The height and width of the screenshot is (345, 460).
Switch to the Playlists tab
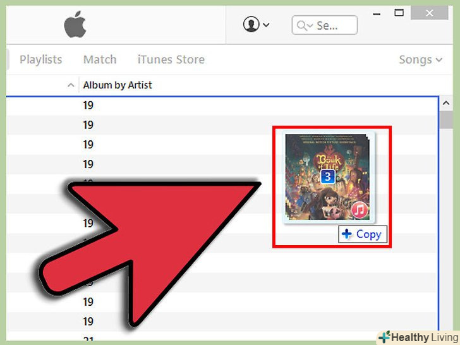point(41,59)
